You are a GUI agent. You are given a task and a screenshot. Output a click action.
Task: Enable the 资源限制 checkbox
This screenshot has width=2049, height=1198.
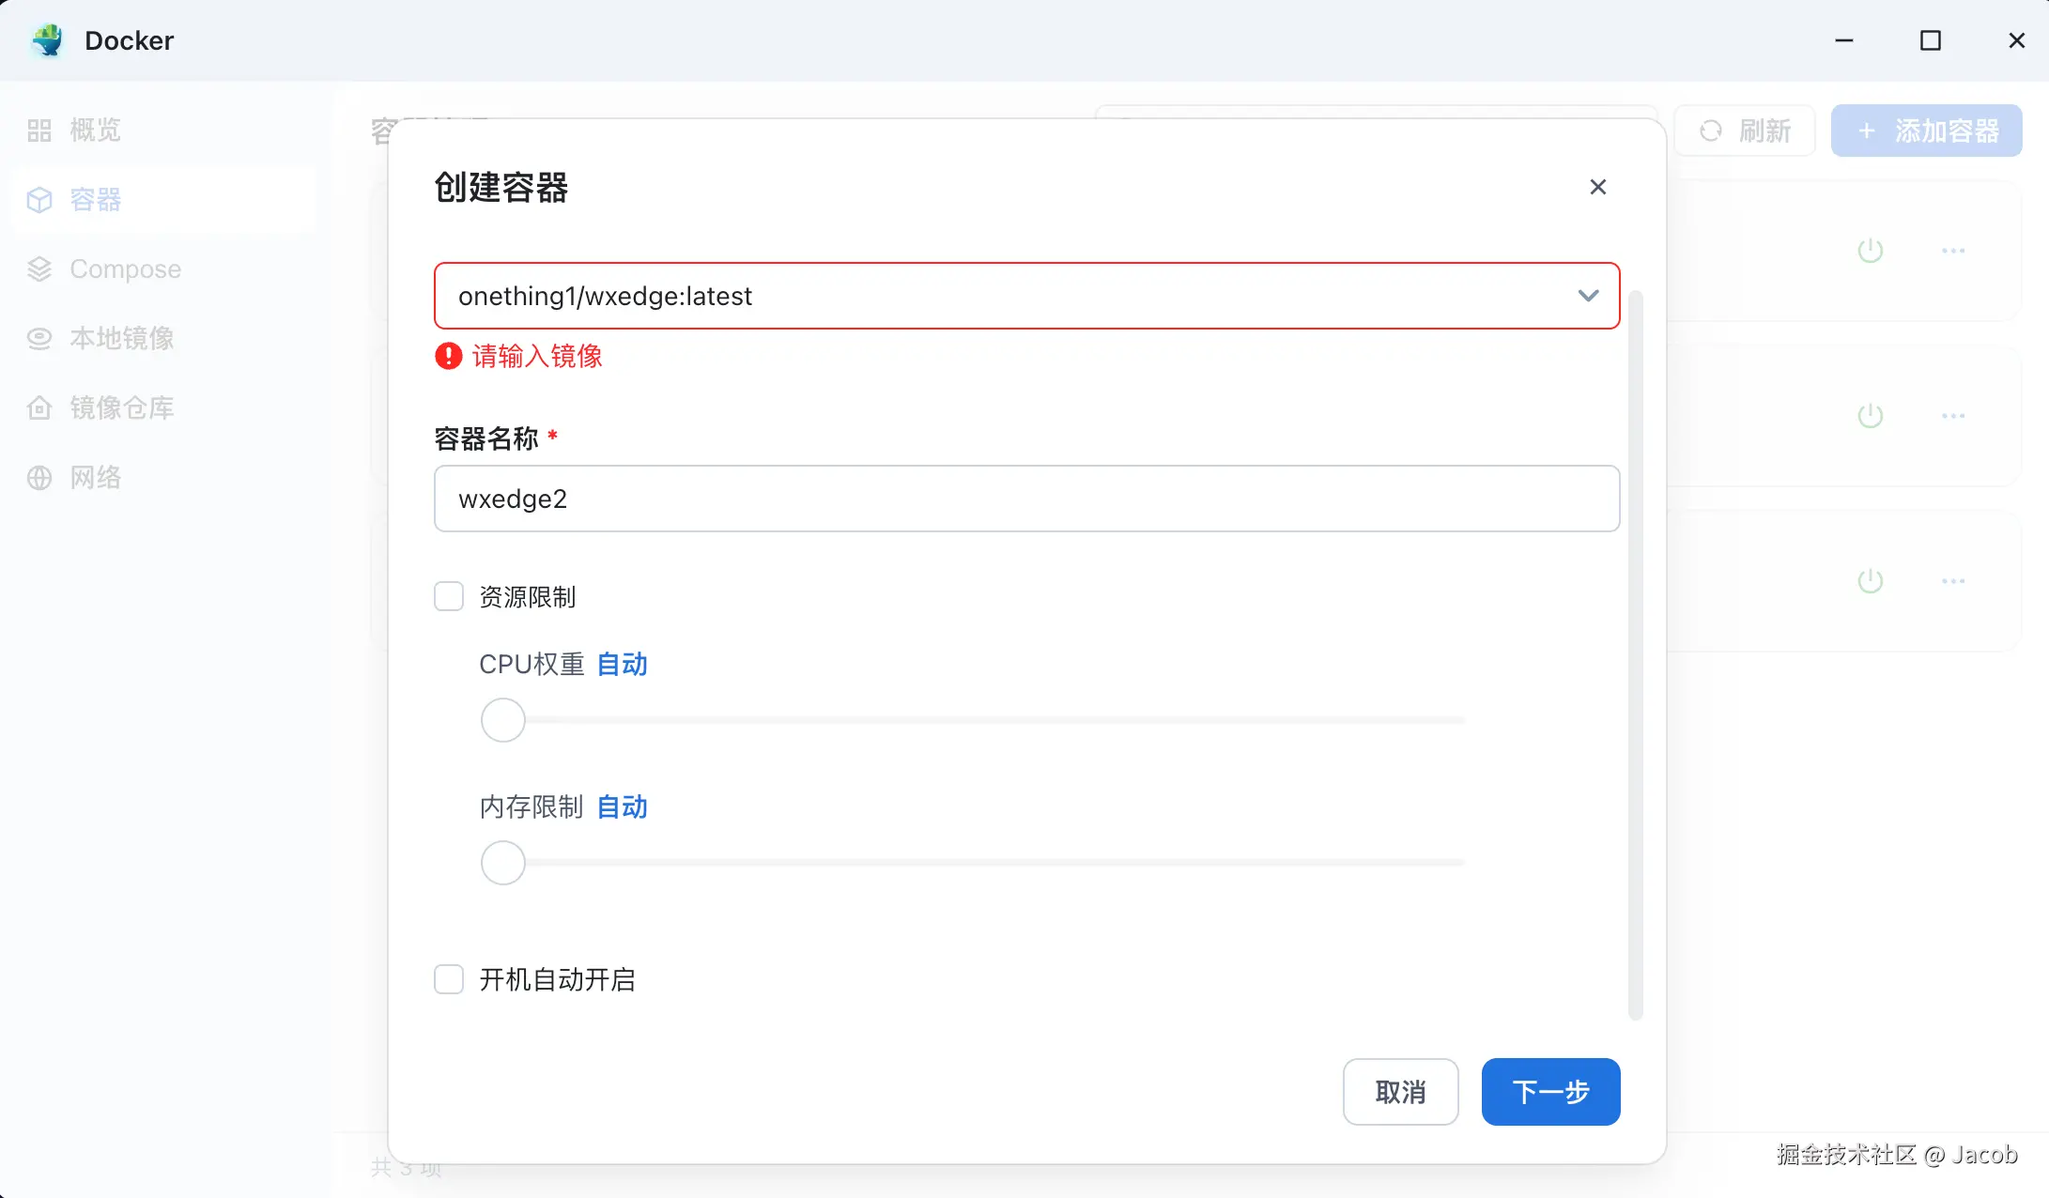[449, 596]
